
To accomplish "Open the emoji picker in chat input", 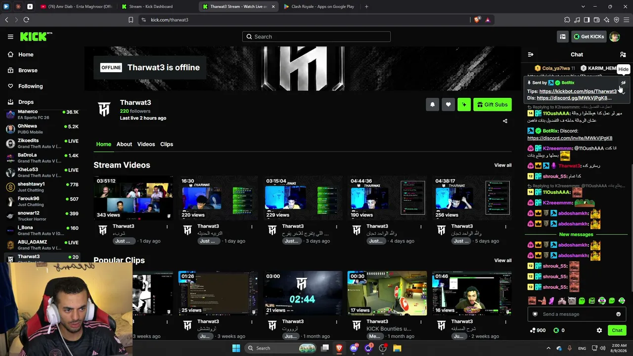I will click(618, 314).
